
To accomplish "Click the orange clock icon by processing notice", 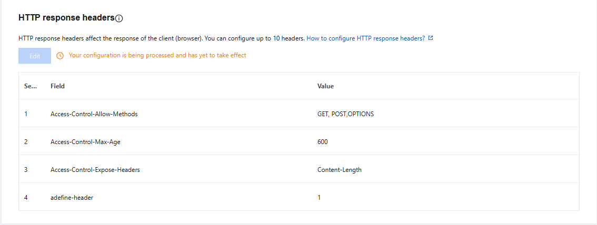I will pyautogui.click(x=60, y=55).
